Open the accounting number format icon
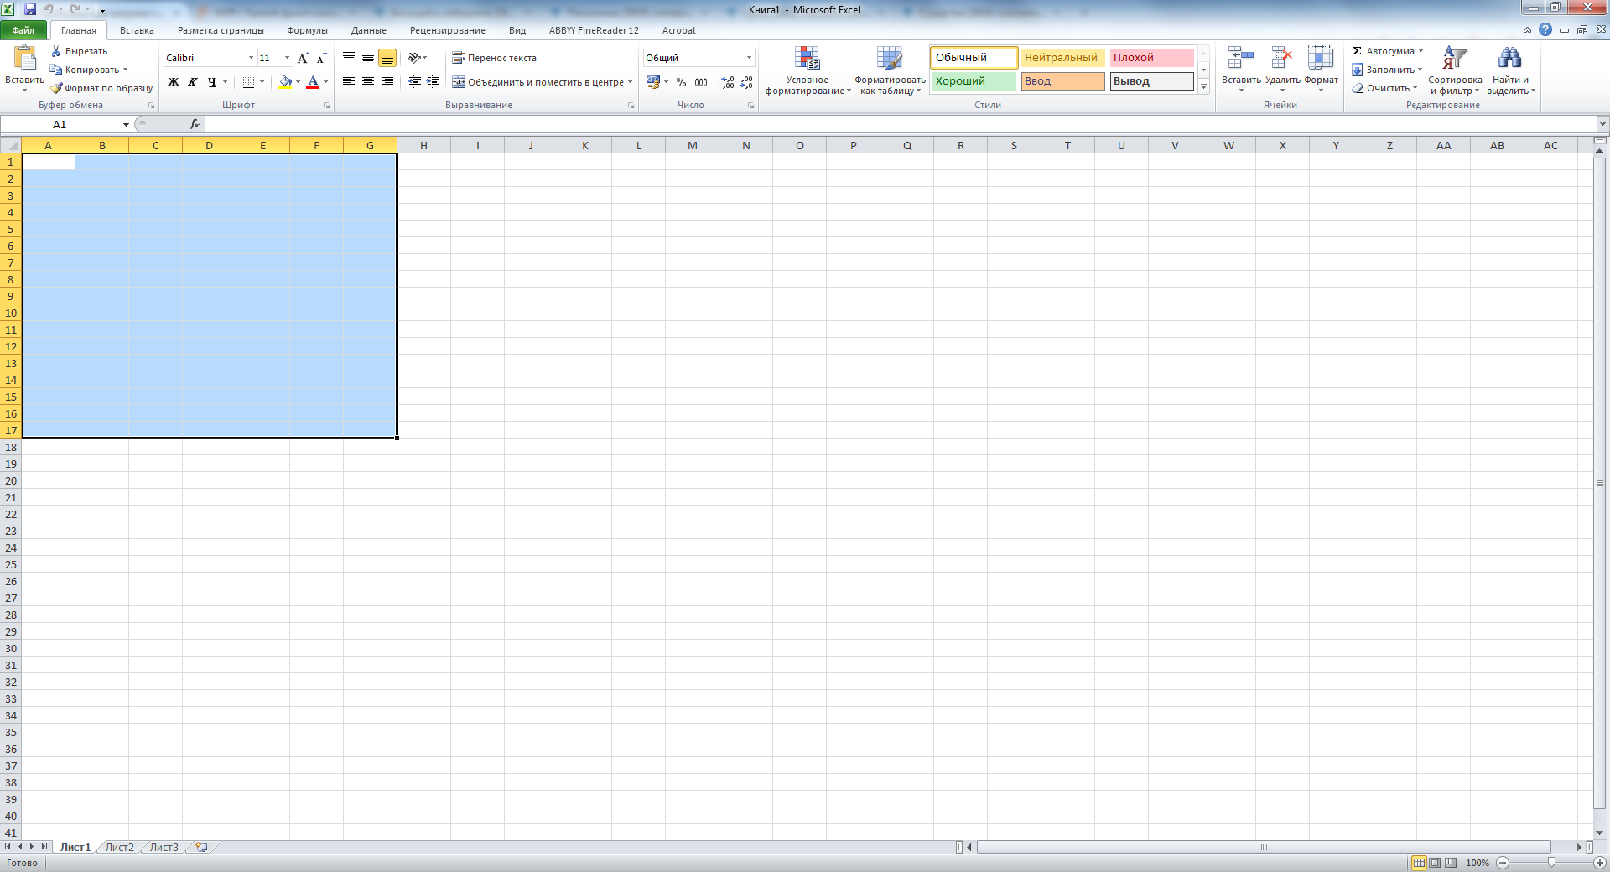Image resolution: width=1610 pixels, height=872 pixels. [653, 82]
